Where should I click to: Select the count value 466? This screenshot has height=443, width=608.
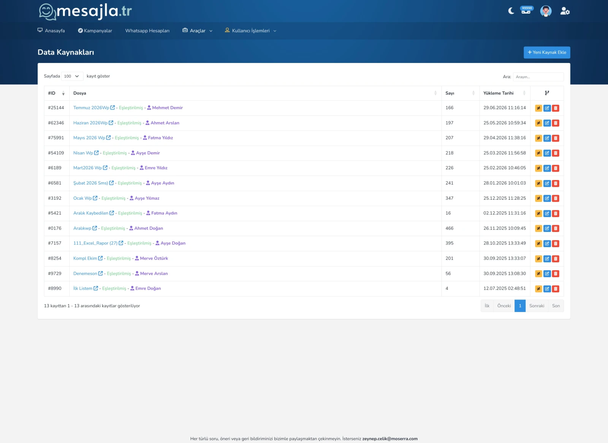(x=449, y=229)
